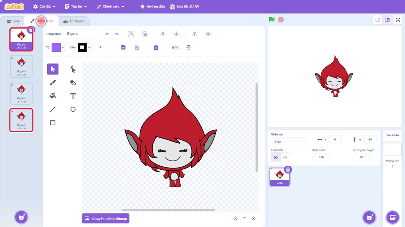Image resolution: width=405 pixels, height=227 pixels.
Task: Open the Chỉnh sửa menu
Action: 110,7
